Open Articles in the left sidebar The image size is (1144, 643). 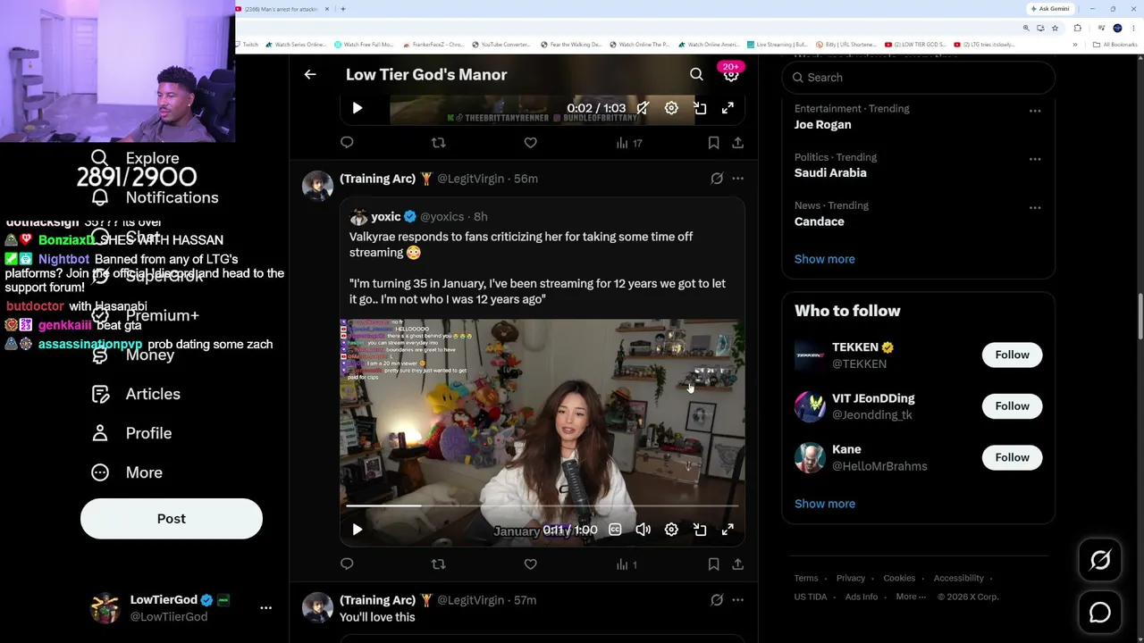point(136,394)
